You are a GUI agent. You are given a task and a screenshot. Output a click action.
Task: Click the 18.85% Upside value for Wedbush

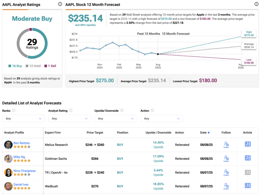click(x=158, y=186)
